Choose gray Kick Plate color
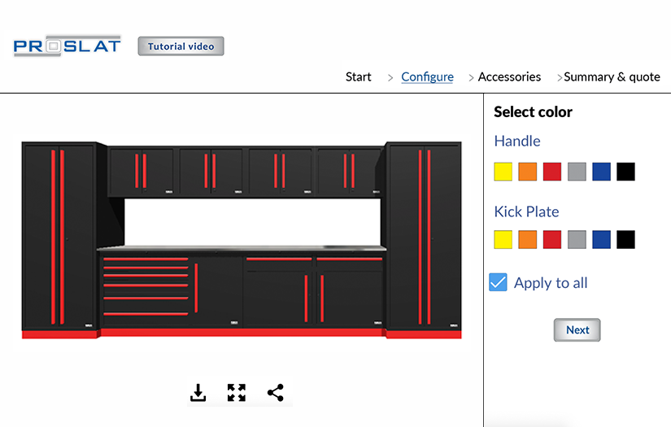Image resolution: width=671 pixels, height=427 pixels. pyautogui.click(x=577, y=240)
